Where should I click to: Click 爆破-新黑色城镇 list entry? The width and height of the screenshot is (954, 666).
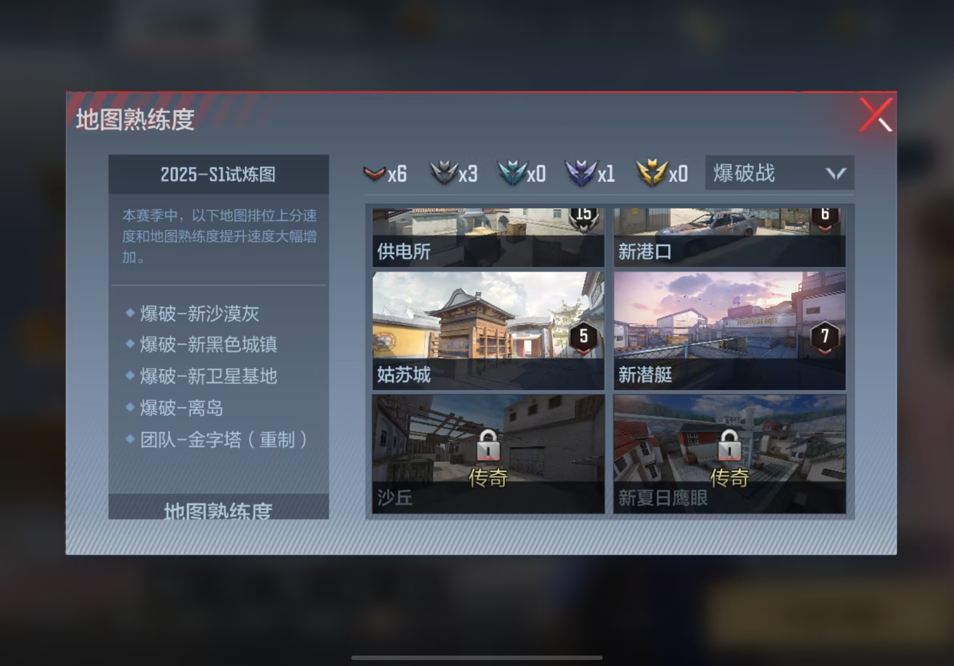tap(208, 345)
